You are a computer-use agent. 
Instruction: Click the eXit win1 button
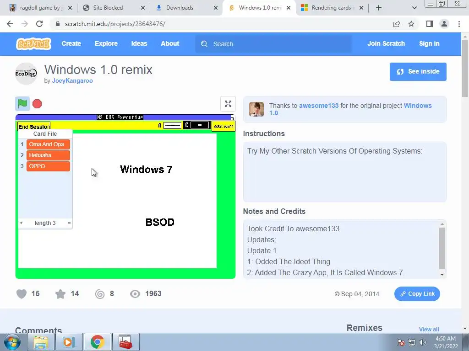tap(224, 126)
